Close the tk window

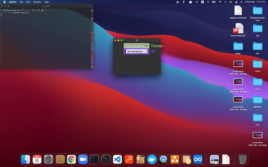click(115, 40)
